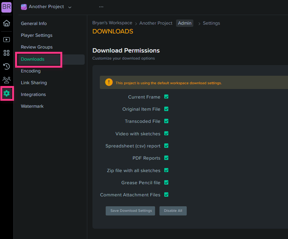Open the Watermark settings section

click(32, 106)
